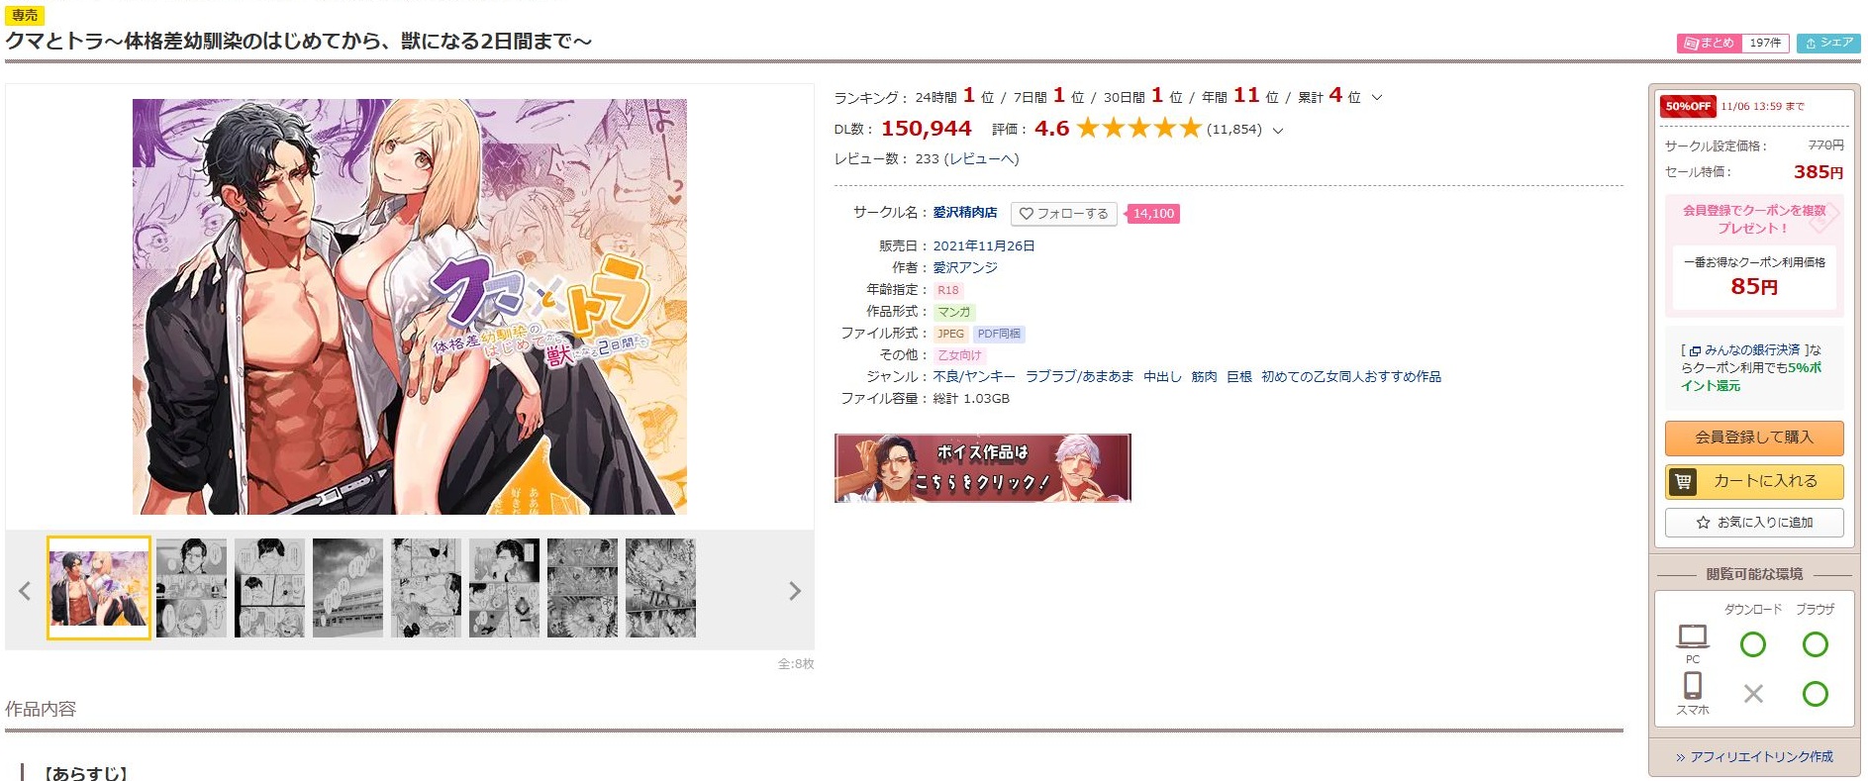Click next thumbnail arrow in gallery

(x=794, y=591)
